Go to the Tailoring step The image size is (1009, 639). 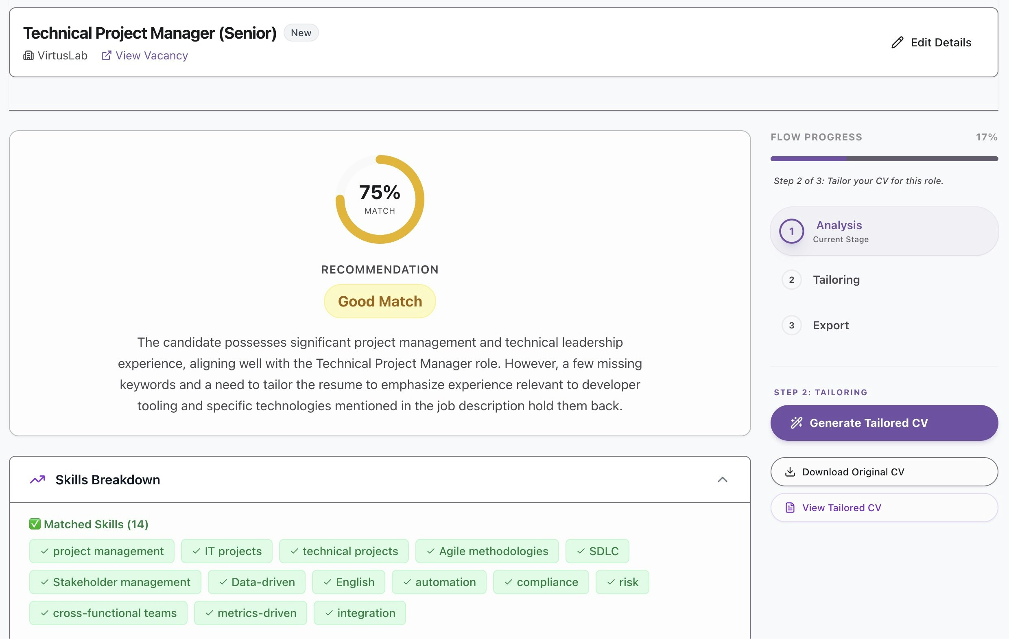click(836, 280)
